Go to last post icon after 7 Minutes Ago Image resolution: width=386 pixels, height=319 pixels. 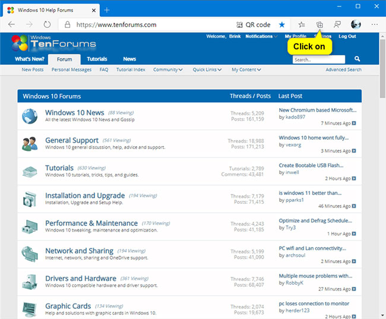tap(354, 123)
